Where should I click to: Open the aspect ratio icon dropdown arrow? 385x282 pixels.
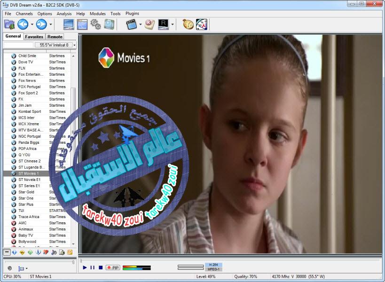26,268
